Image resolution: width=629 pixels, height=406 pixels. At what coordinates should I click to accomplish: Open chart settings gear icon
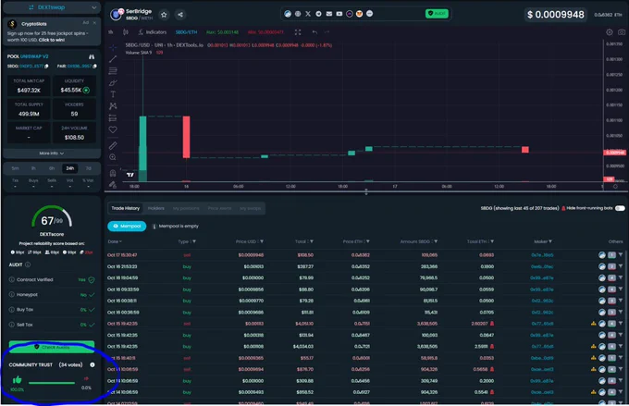click(610, 32)
